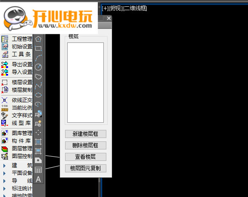Viewport: 248px width, 197px height.
Task: Select the rectangle drawing tool
Action: click(x=38, y=48)
